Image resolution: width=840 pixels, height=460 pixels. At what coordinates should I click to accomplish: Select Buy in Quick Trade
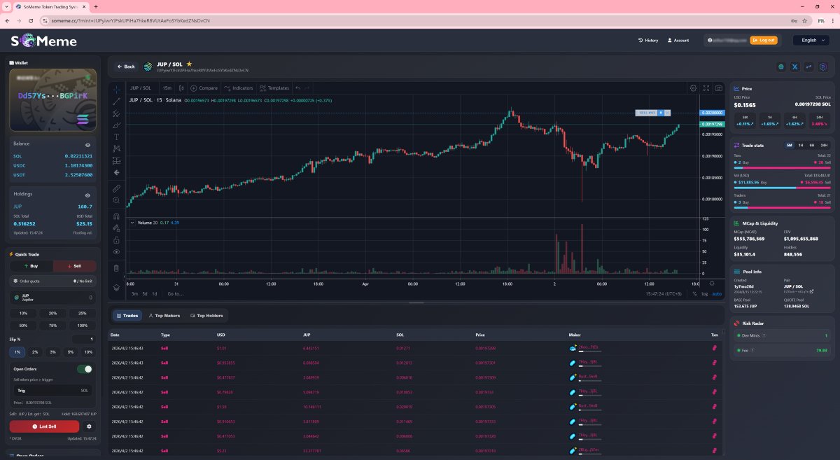pos(31,267)
